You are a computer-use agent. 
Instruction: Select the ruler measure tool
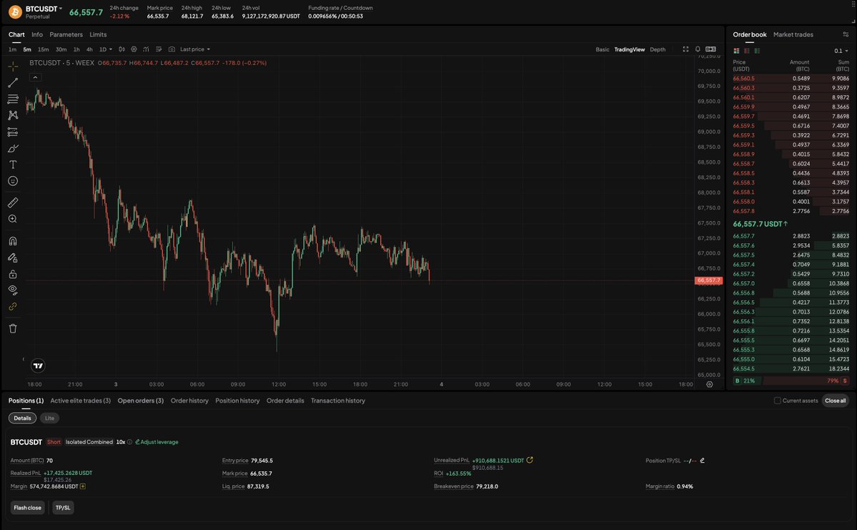point(13,202)
